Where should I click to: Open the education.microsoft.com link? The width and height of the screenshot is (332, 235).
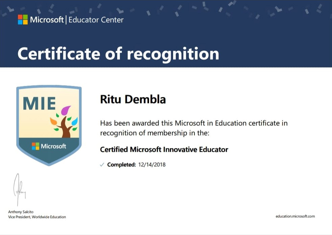[x=295, y=216]
